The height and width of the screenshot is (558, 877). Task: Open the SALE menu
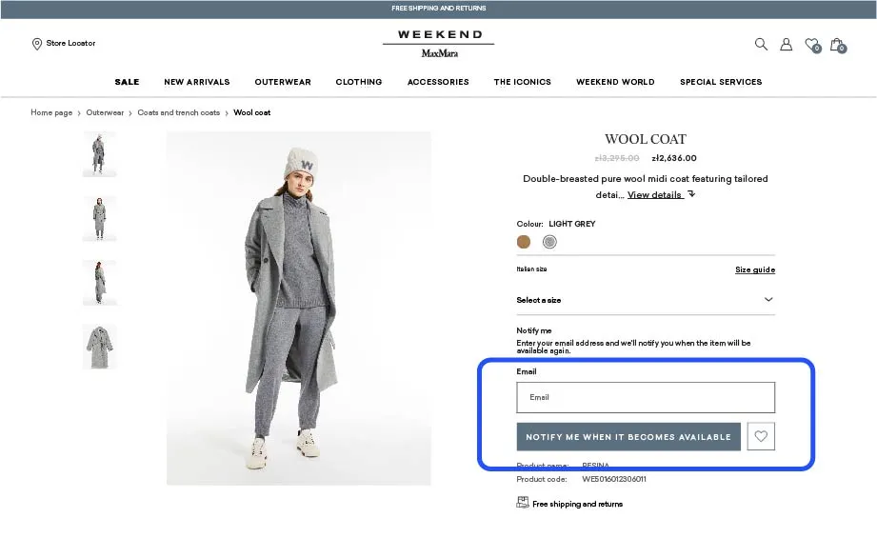pos(127,82)
